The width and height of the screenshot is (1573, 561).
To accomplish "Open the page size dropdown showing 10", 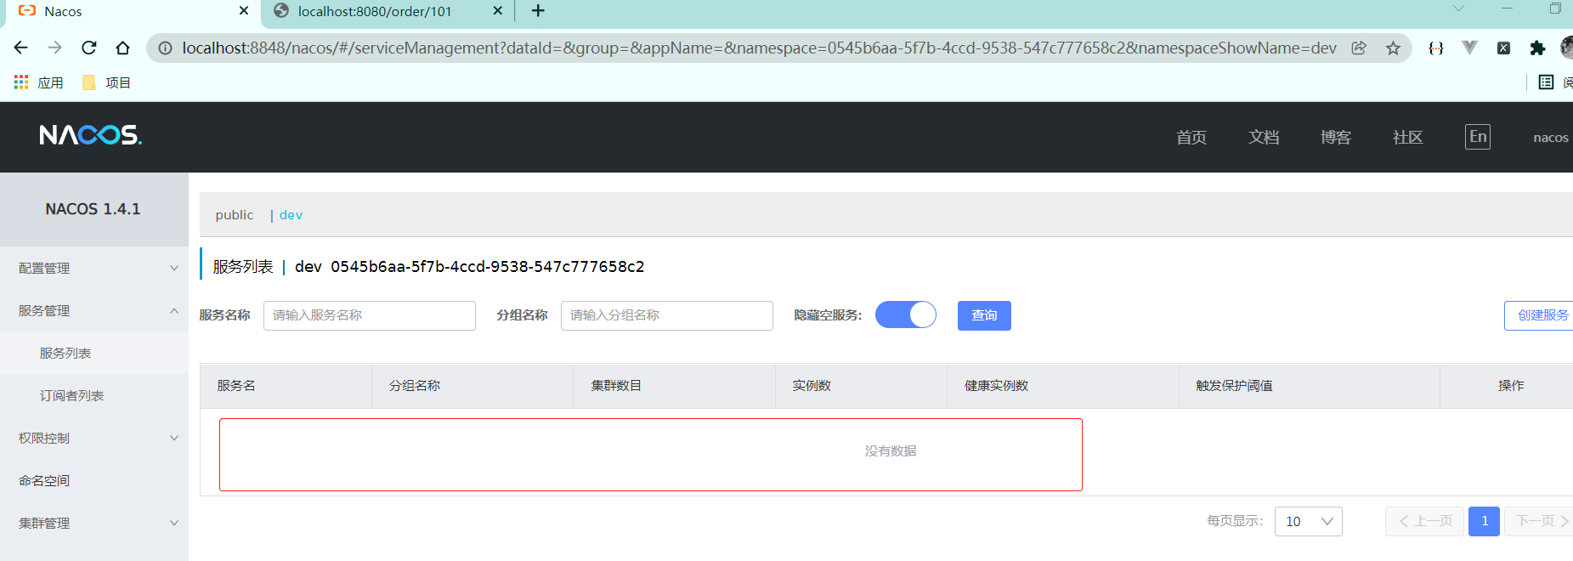I will 1309,521.
